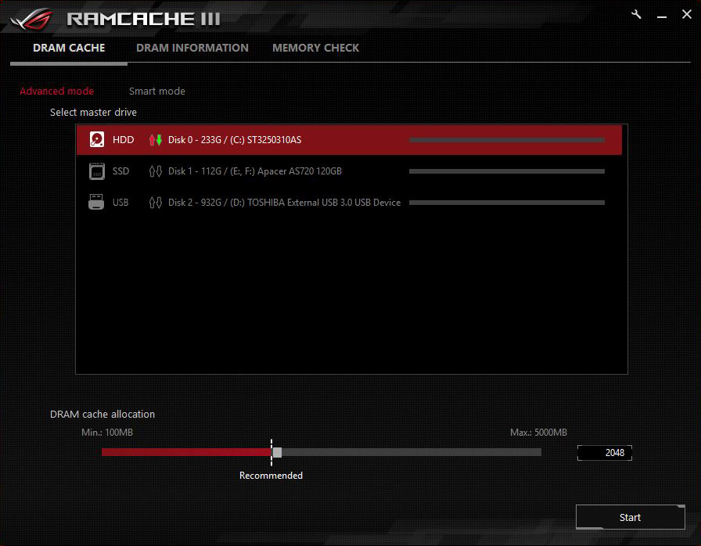701x546 pixels.
Task: Open the DRAM INFORMATION tab
Action: click(192, 48)
